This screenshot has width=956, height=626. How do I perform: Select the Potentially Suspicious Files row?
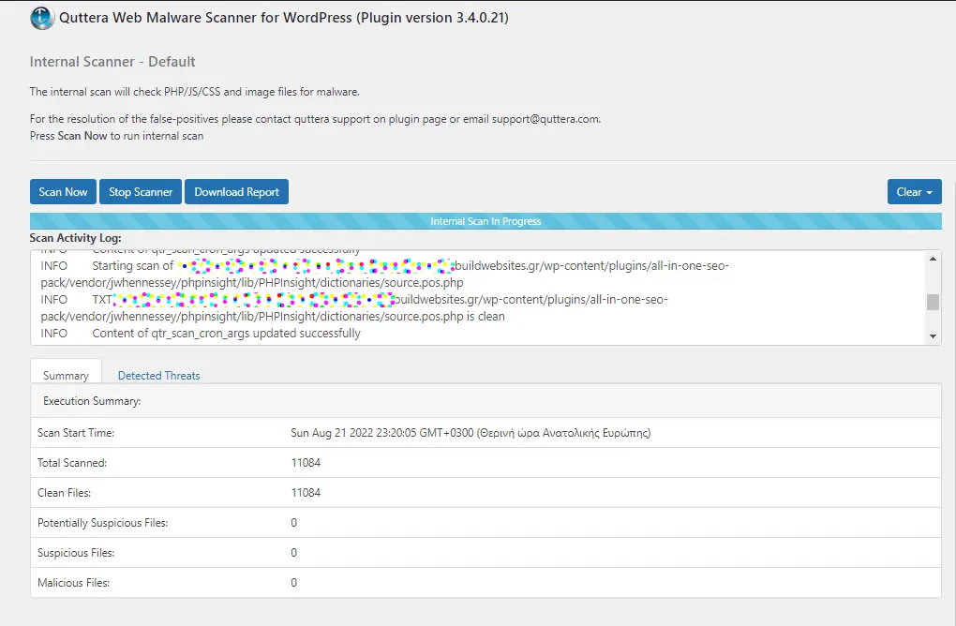(375, 522)
